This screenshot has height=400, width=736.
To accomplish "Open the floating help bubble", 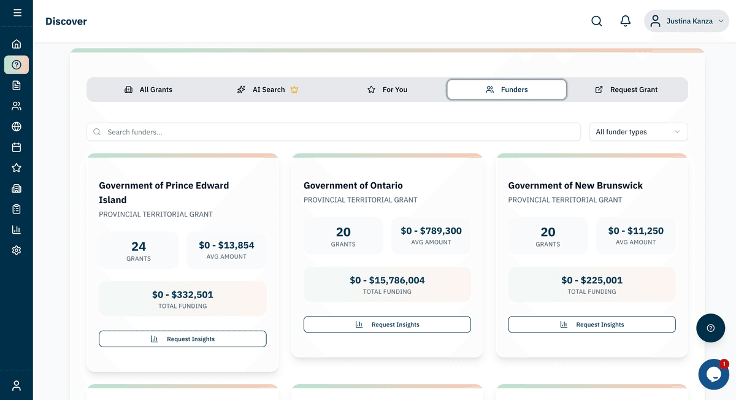I will [710, 328].
